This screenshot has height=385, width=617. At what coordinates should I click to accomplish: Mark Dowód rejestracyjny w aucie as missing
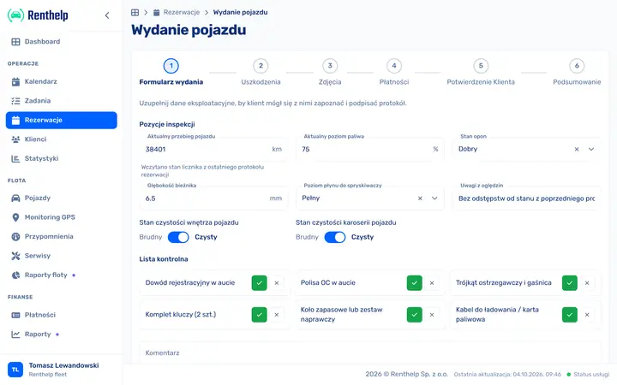[277, 283]
